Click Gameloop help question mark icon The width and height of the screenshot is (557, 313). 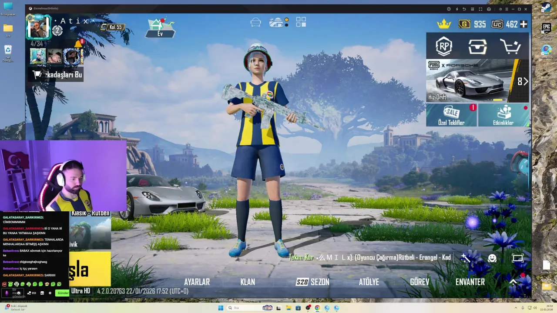tap(449, 9)
